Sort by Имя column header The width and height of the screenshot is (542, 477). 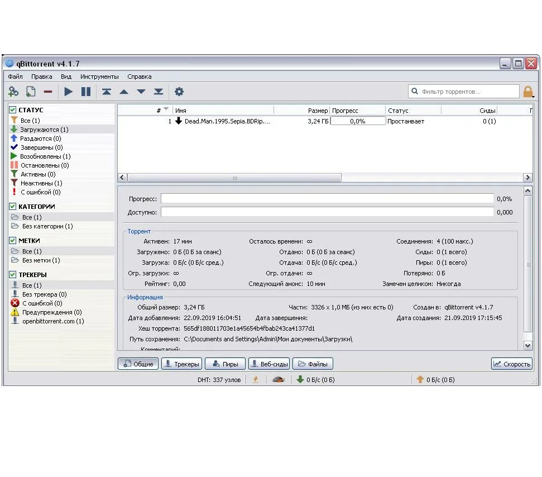[223, 111]
